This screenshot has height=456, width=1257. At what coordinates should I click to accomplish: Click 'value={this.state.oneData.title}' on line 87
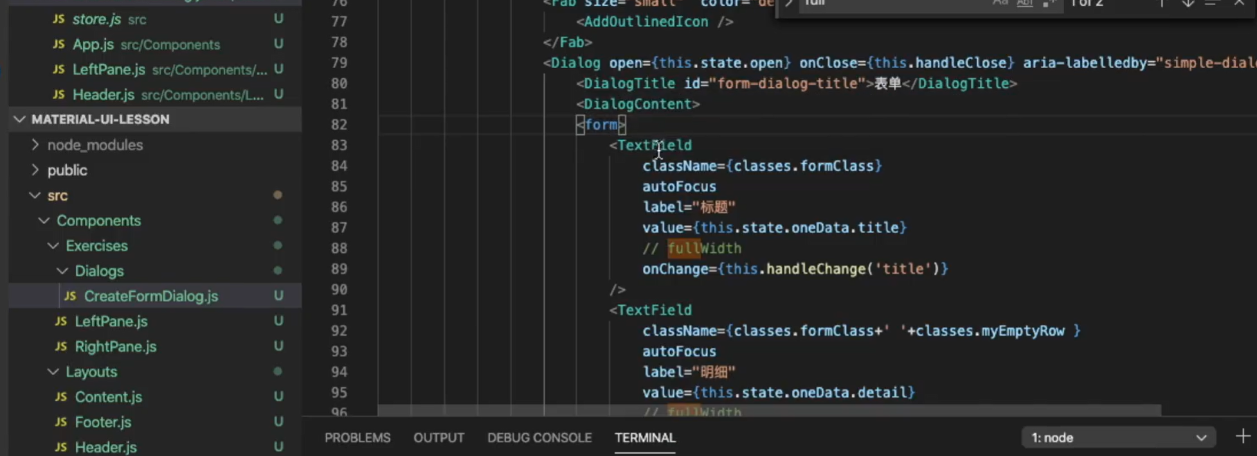774,228
